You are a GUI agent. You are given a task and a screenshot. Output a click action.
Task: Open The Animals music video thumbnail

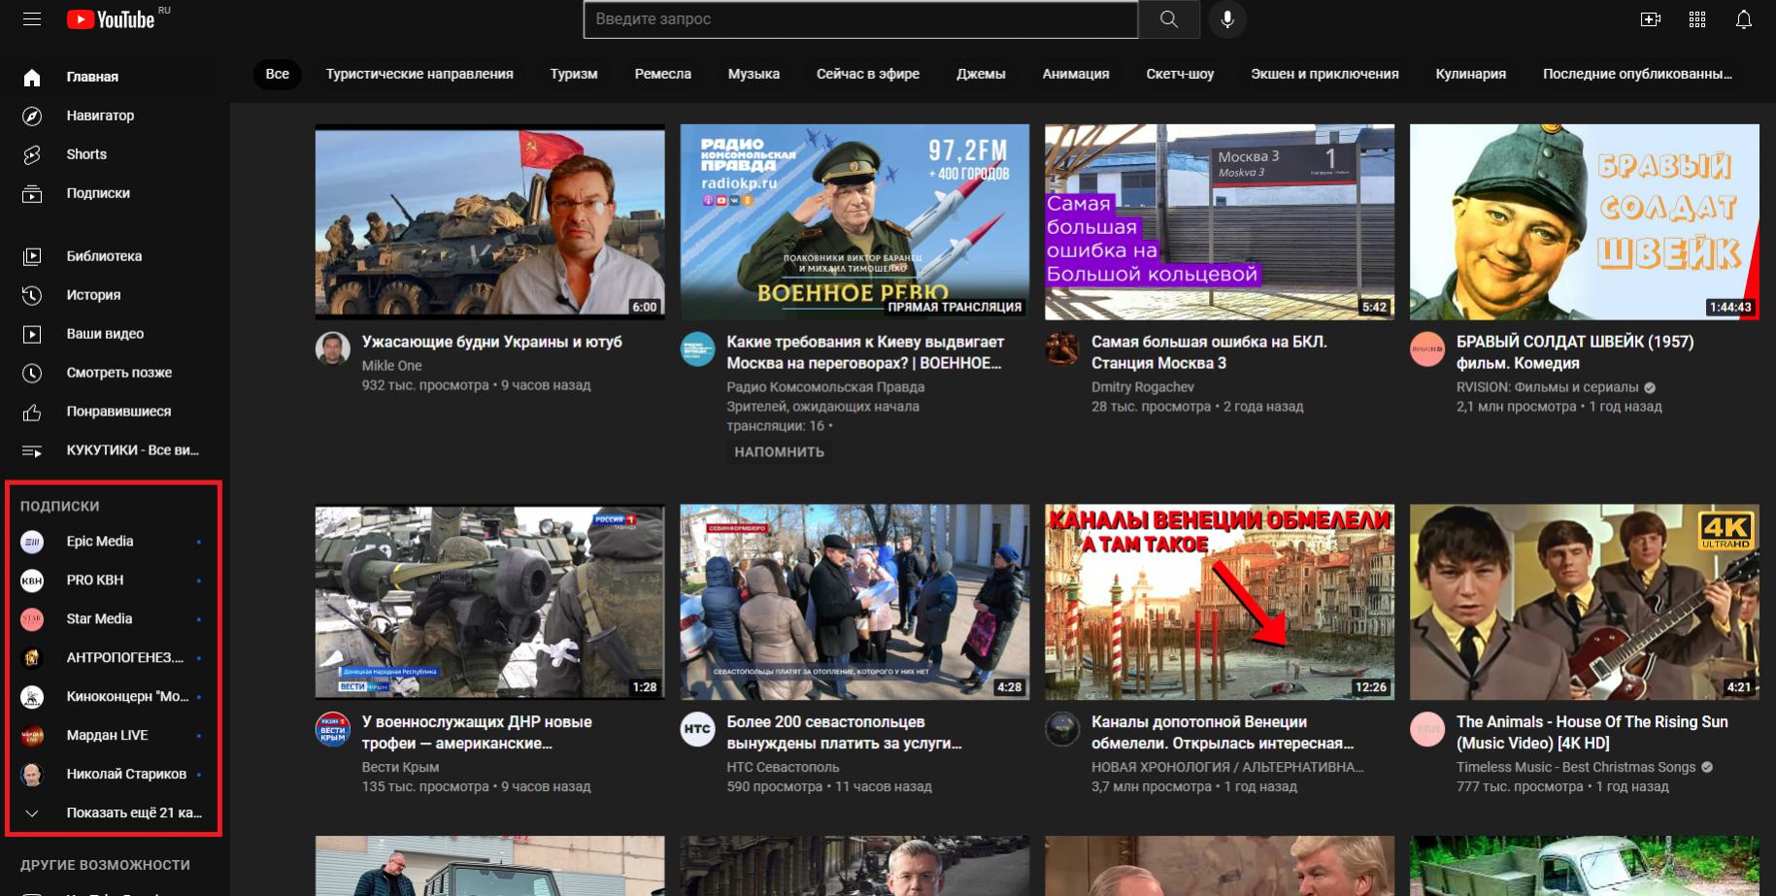(1584, 601)
